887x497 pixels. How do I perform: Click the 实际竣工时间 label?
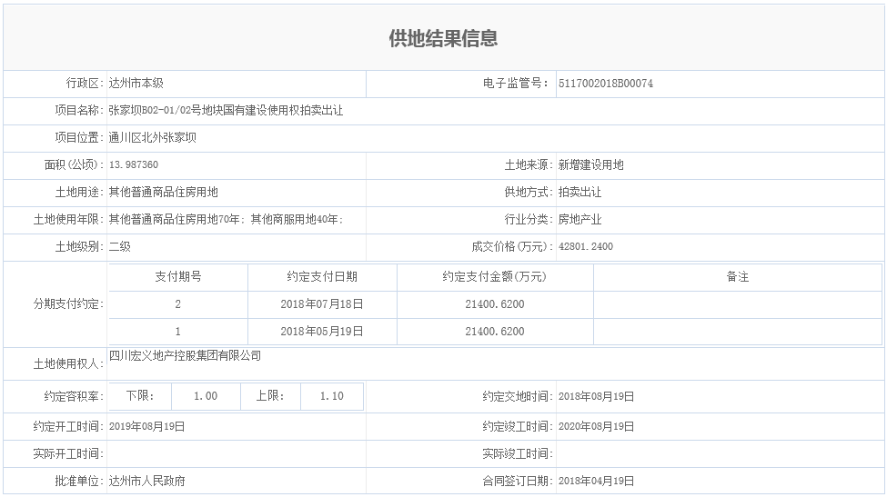pos(519,453)
